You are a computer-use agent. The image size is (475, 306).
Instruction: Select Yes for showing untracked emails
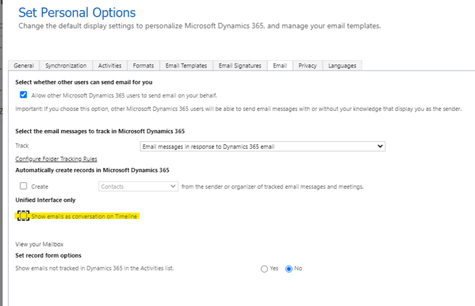pyautogui.click(x=264, y=269)
